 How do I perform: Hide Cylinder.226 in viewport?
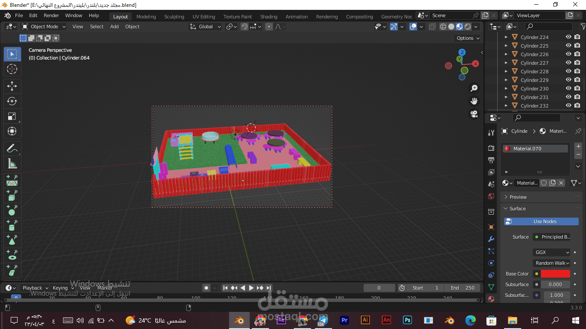tap(568, 54)
